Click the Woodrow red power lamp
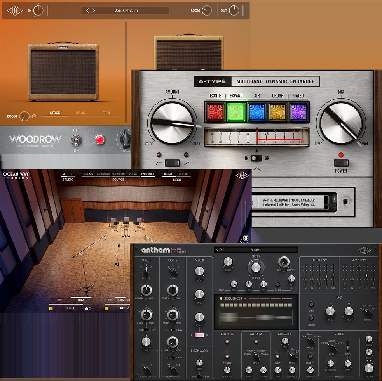The image size is (382, 381). coord(100,140)
